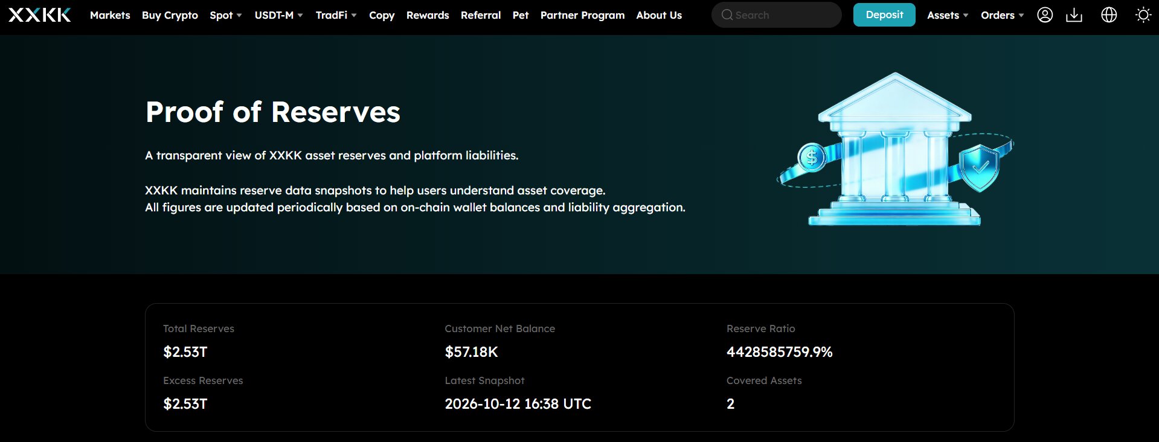Image resolution: width=1159 pixels, height=442 pixels.
Task: Go to Buy Crypto
Action: [x=170, y=15]
